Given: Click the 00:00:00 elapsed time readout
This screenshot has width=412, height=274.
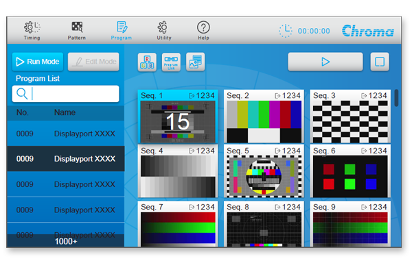Looking at the screenshot, I should tap(314, 31).
